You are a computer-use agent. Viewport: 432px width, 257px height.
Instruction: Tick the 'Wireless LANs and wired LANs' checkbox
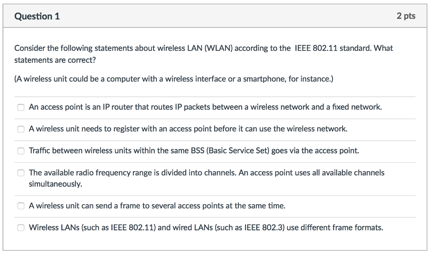click(x=21, y=228)
